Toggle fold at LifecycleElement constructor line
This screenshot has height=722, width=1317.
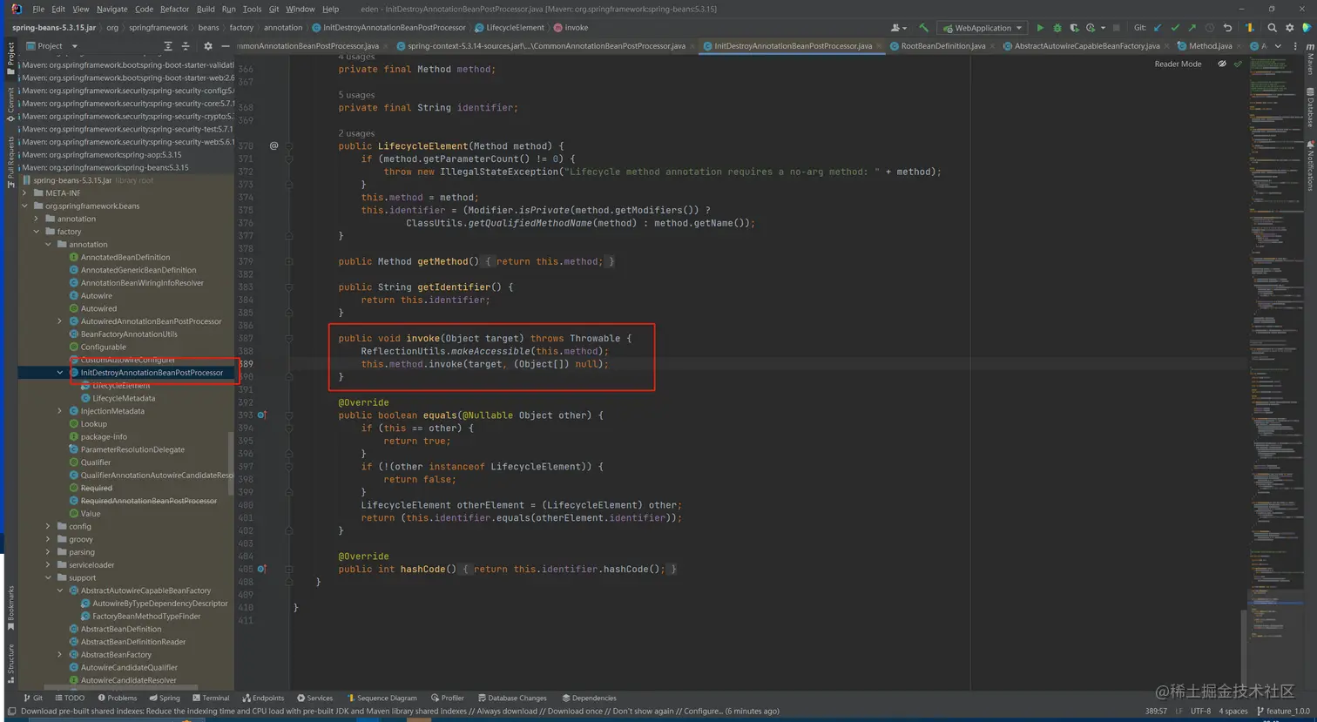(x=289, y=146)
